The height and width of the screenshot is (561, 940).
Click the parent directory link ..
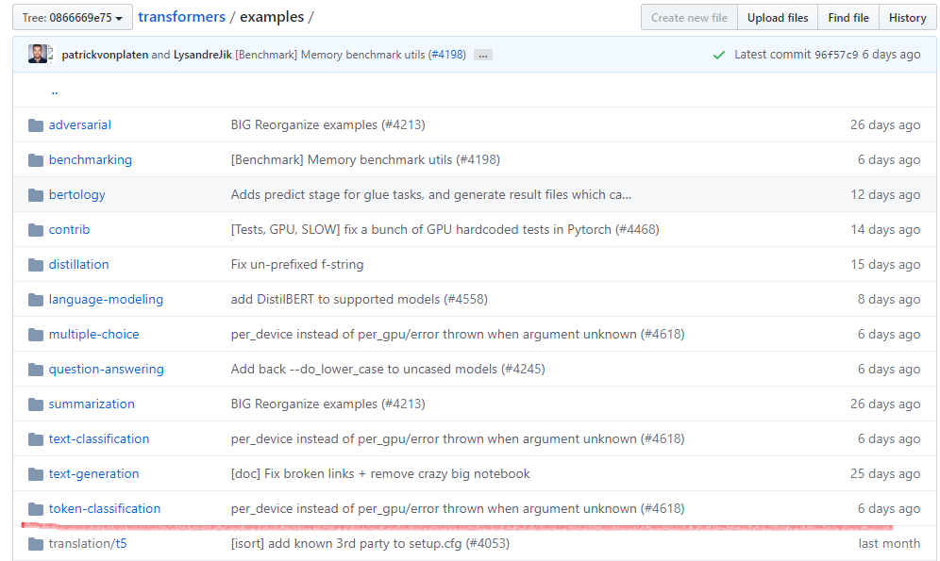pos(54,90)
